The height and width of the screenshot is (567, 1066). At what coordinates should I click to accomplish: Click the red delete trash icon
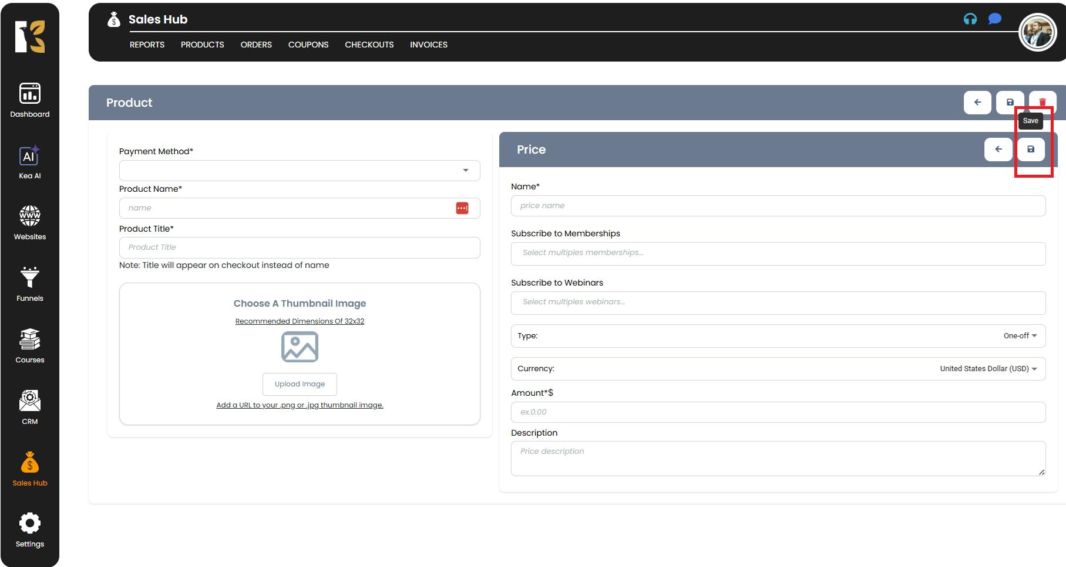tap(1043, 102)
